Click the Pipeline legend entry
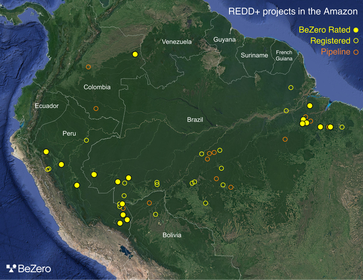The width and height of the screenshot is (363, 280). pos(339,52)
